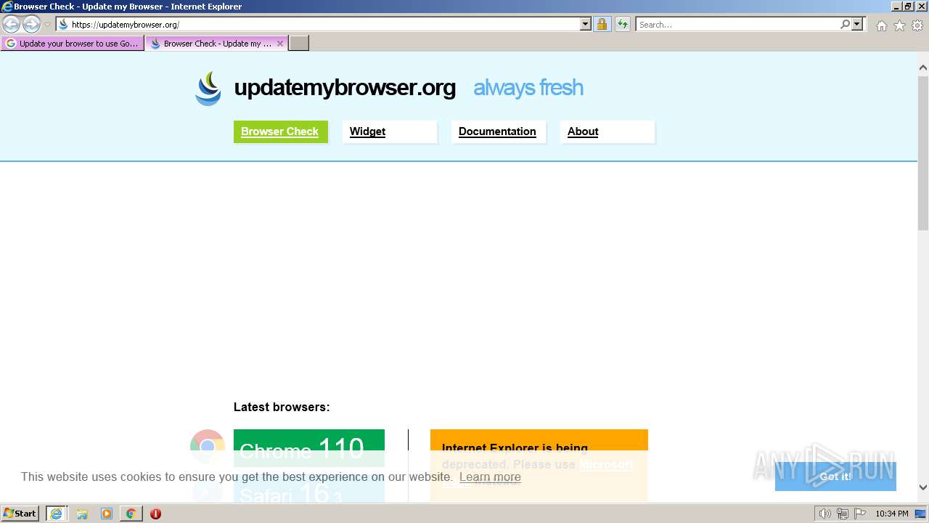Screen dimensions: 929x523
Task: Click the browser Back arrow button
Action: tap(12, 24)
